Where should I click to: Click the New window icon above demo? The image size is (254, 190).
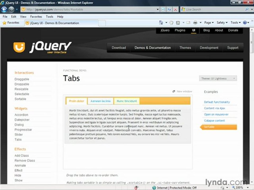174,92
